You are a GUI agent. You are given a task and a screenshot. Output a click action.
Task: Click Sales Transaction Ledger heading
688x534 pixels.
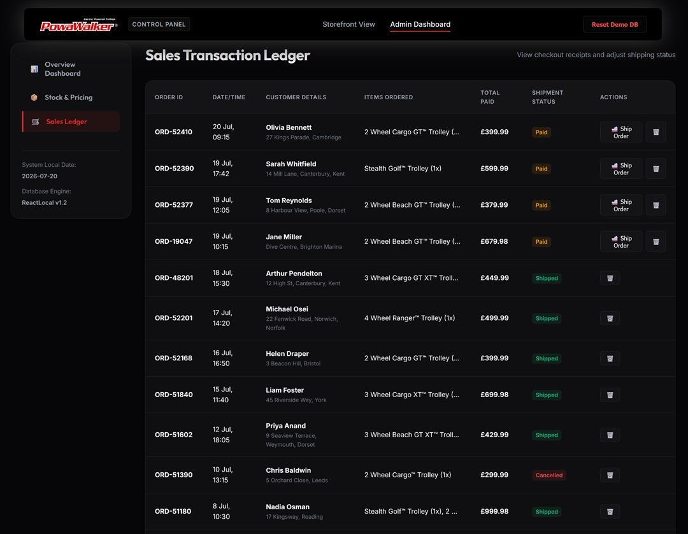click(x=227, y=55)
